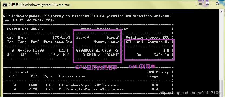The width and height of the screenshot is (225, 98).
Task: Click the 'GPU-Util' column header
Action: [x=135, y=42]
